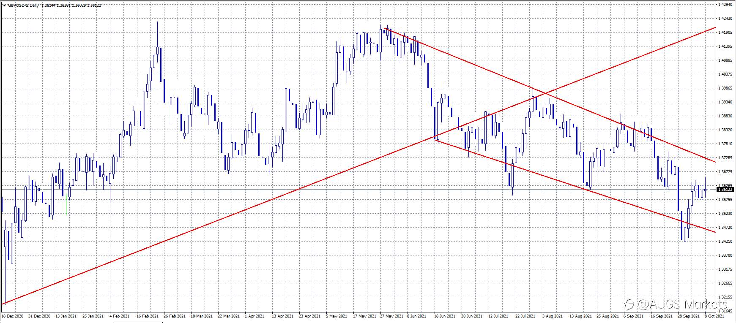Click the 22 Jul 2021 date label

526,315
